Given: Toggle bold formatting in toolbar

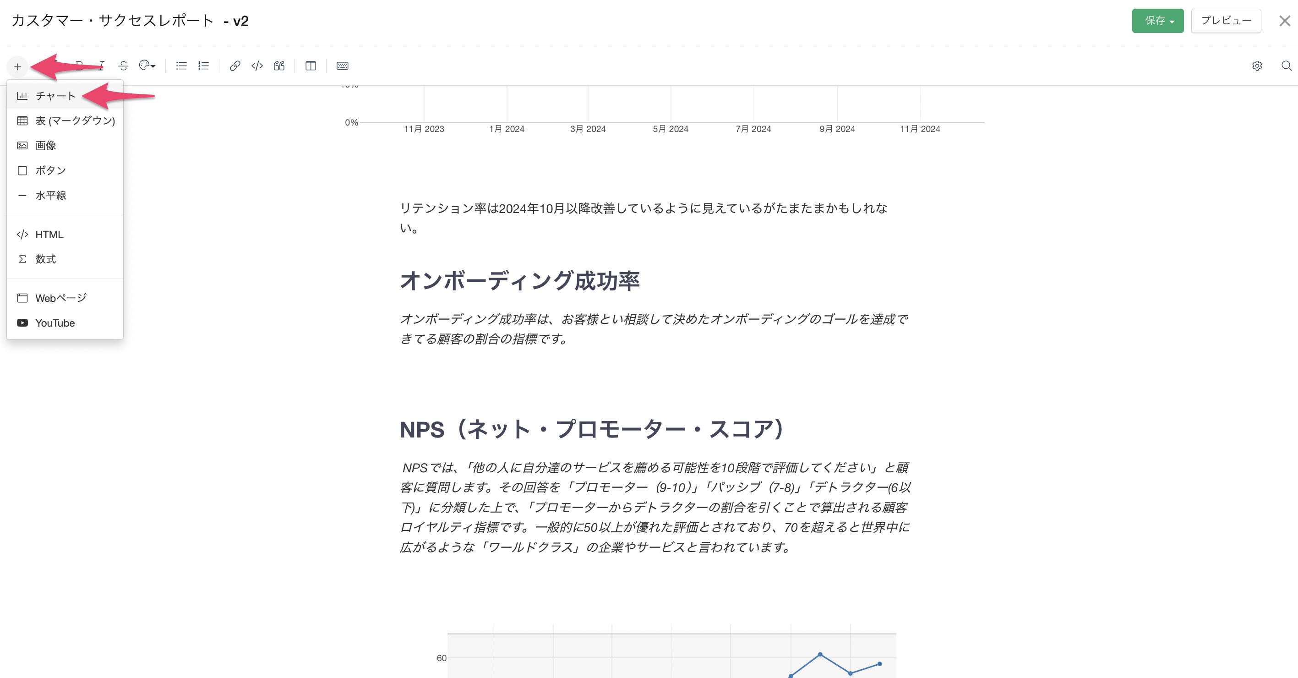Looking at the screenshot, I should 79,66.
